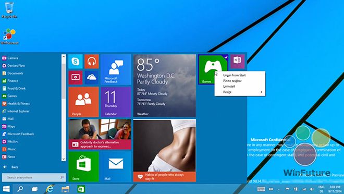Click the magnifier icon in search box
344x194 pixels.
[x=62, y=177]
